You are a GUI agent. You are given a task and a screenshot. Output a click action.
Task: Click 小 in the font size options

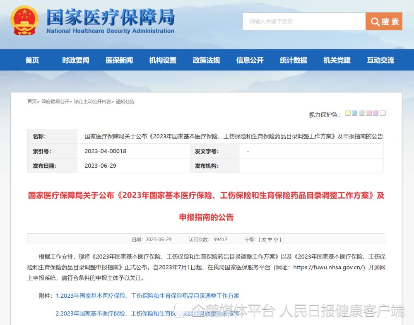[275, 239]
